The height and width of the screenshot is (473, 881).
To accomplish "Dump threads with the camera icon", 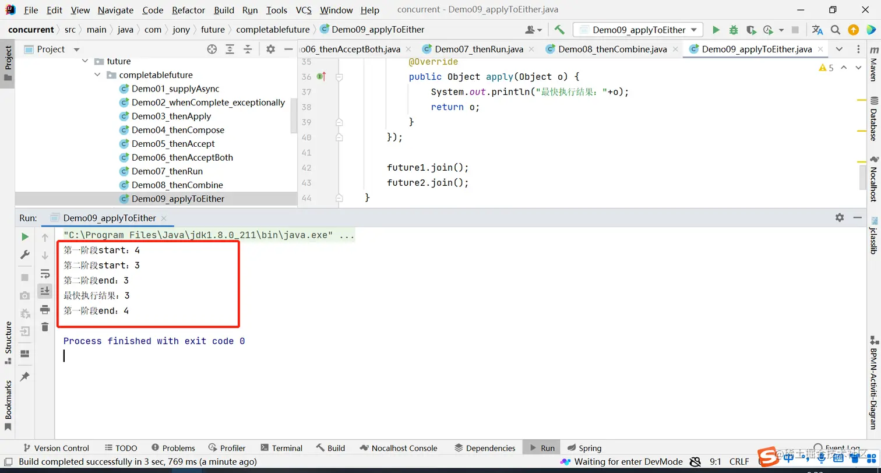I will tap(25, 295).
